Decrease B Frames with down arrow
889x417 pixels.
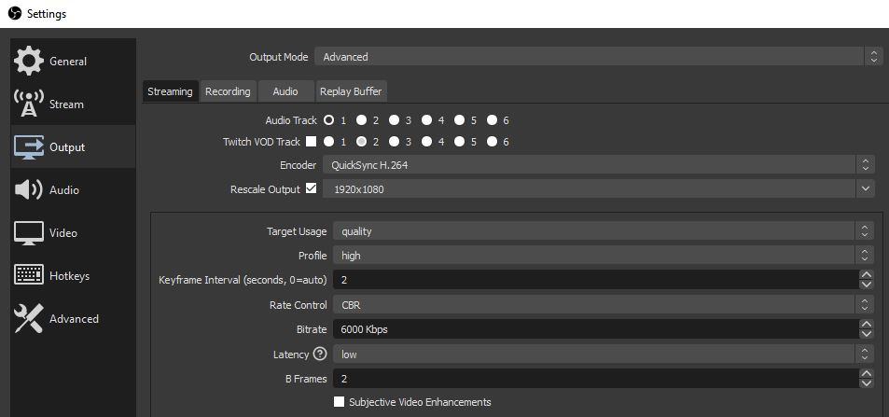[x=867, y=383]
